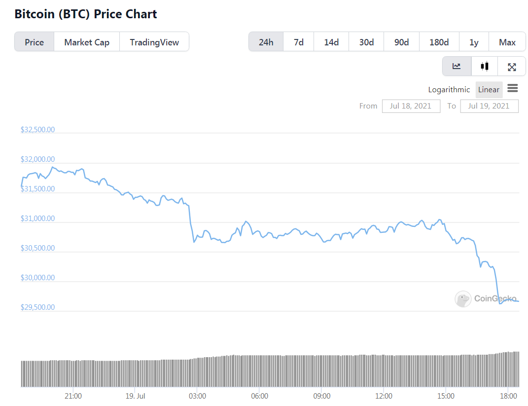Show the 1y price chart

474,42
